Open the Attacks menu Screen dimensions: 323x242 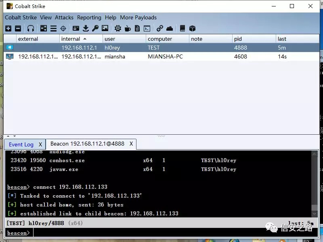click(64, 17)
